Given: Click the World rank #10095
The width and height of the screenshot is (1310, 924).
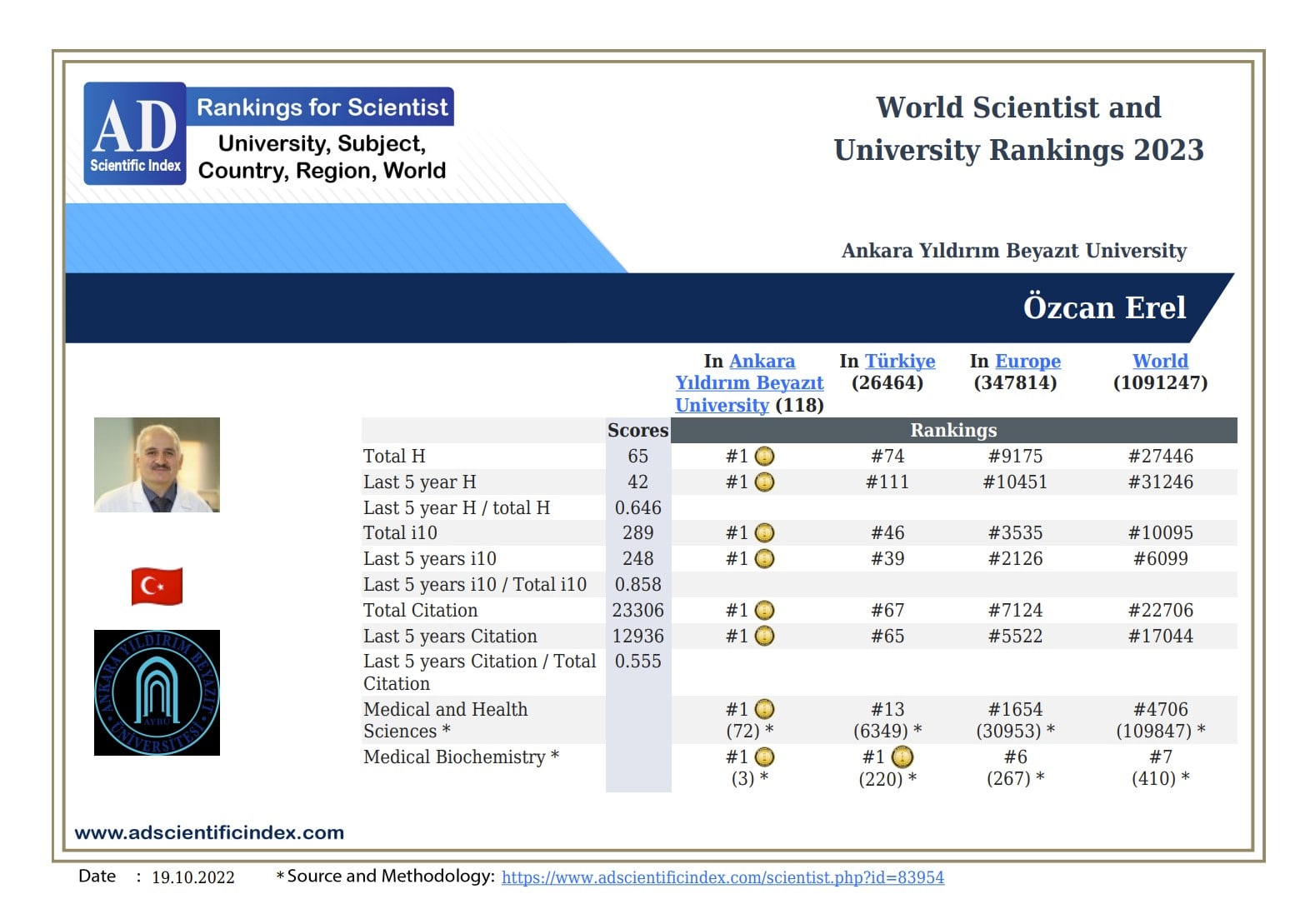Looking at the screenshot, I should point(1160,533).
